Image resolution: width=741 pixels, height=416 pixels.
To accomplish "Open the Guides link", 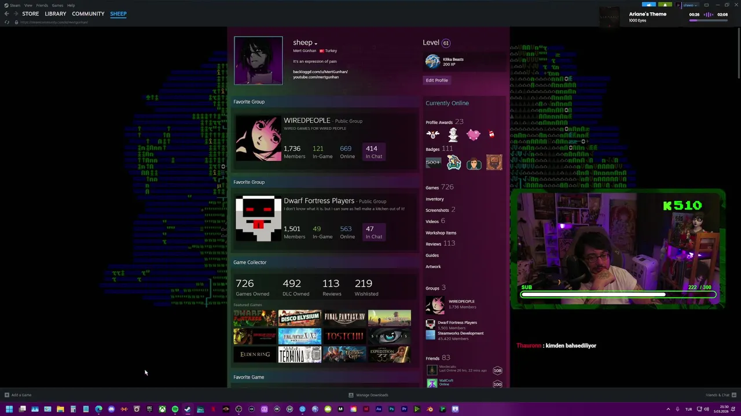I will coord(432,255).
